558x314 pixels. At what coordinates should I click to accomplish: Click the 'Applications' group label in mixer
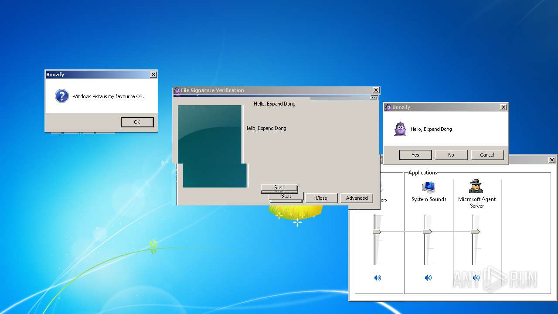point(423,173)
